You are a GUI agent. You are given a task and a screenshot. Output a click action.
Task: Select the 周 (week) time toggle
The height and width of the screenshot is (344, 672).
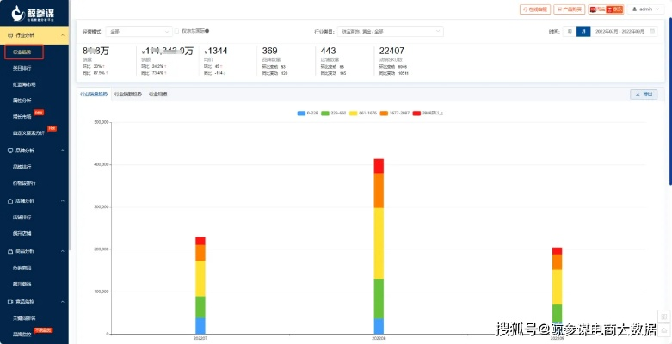(x=569, y=31)
